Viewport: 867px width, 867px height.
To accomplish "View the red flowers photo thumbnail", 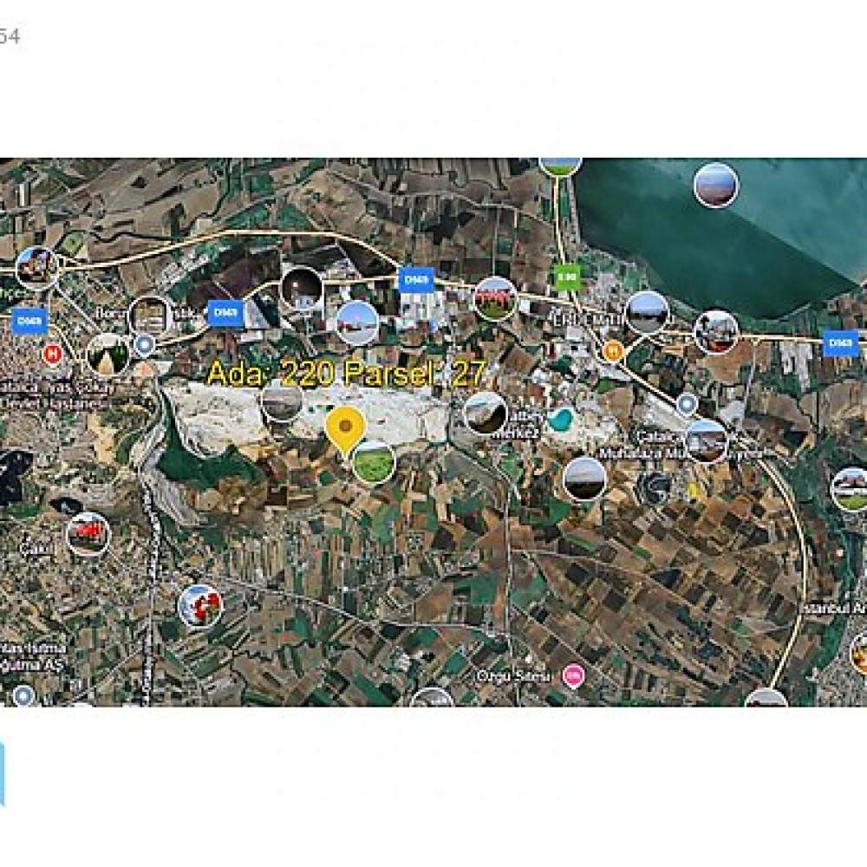I will (201, 606).
